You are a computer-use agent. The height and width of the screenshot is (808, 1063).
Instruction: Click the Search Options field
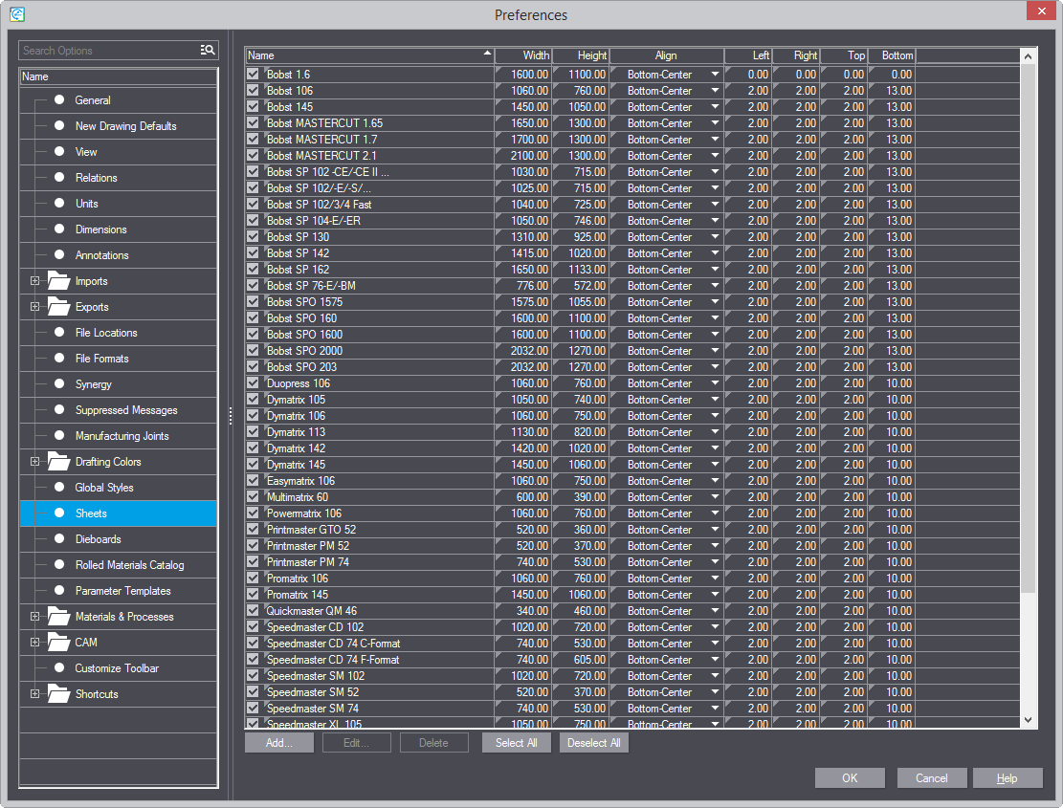click(x=108, y=50)
